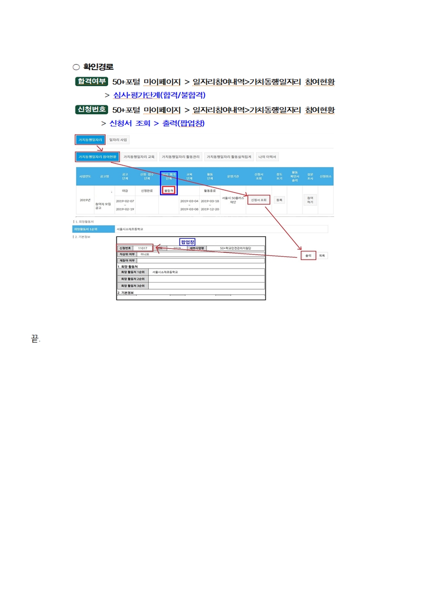The width and height of the screenshot is (429, 607).
Task: Click the 2019년 business year cell
Action: click(x=85, y=200)
